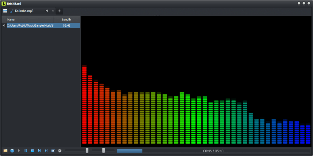This screenshot has width=313, height=156.
Task: Click the blue globe open URL icon
Action: click(x=12, y=151)
